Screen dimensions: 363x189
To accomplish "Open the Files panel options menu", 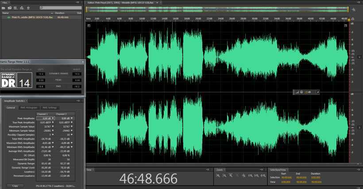I will point(77,3).
